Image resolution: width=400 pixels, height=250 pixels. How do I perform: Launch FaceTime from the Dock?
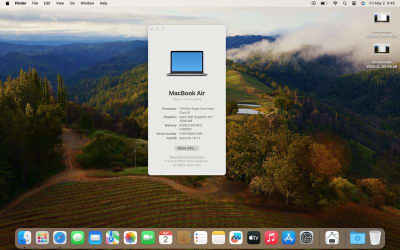click(148, 238)
